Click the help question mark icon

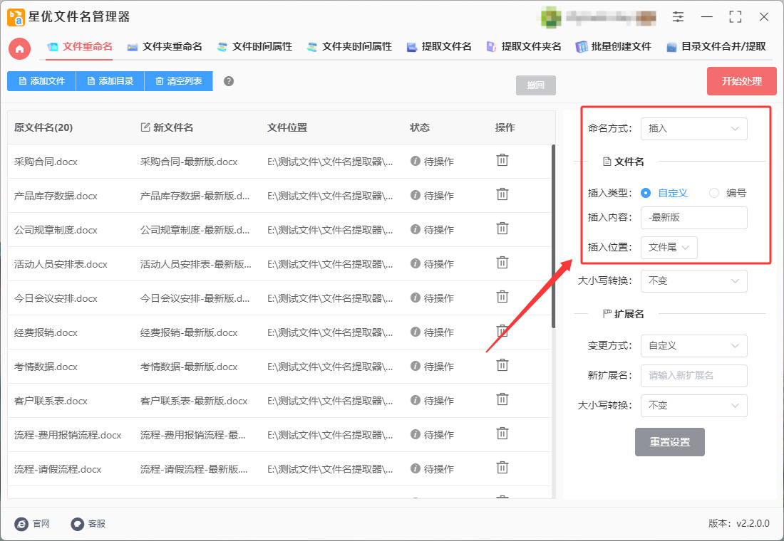pos(229,81)
